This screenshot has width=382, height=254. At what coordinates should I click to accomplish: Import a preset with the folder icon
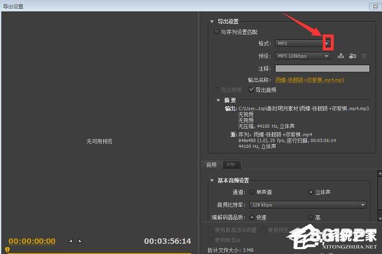point(352,56)
